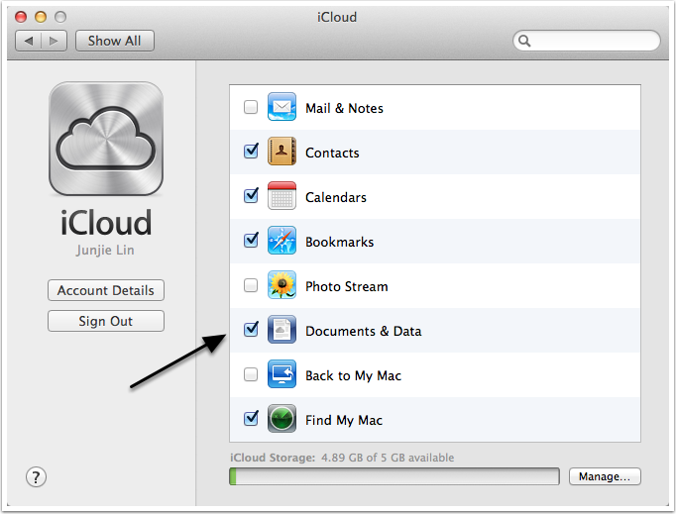The width and height of the screenshot is (676, 514).
Task: Click the 'Junjie Lin' account name
Action: 105,251
